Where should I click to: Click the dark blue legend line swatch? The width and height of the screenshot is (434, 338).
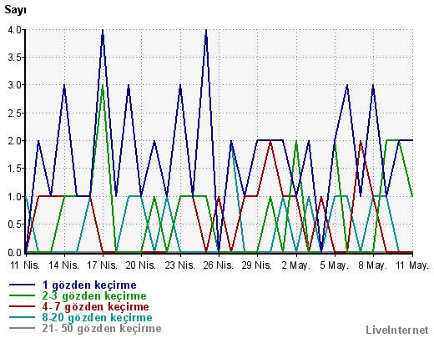pyautogui.click(x=23, y=285)
